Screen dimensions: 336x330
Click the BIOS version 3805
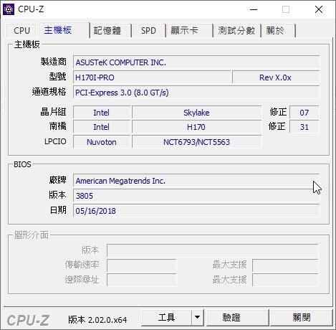[196, 196]
